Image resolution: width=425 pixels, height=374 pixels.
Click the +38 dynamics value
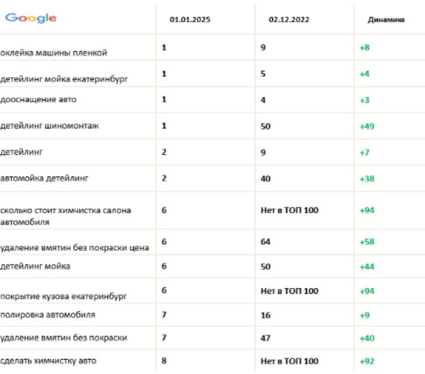(x=367, y=179)
